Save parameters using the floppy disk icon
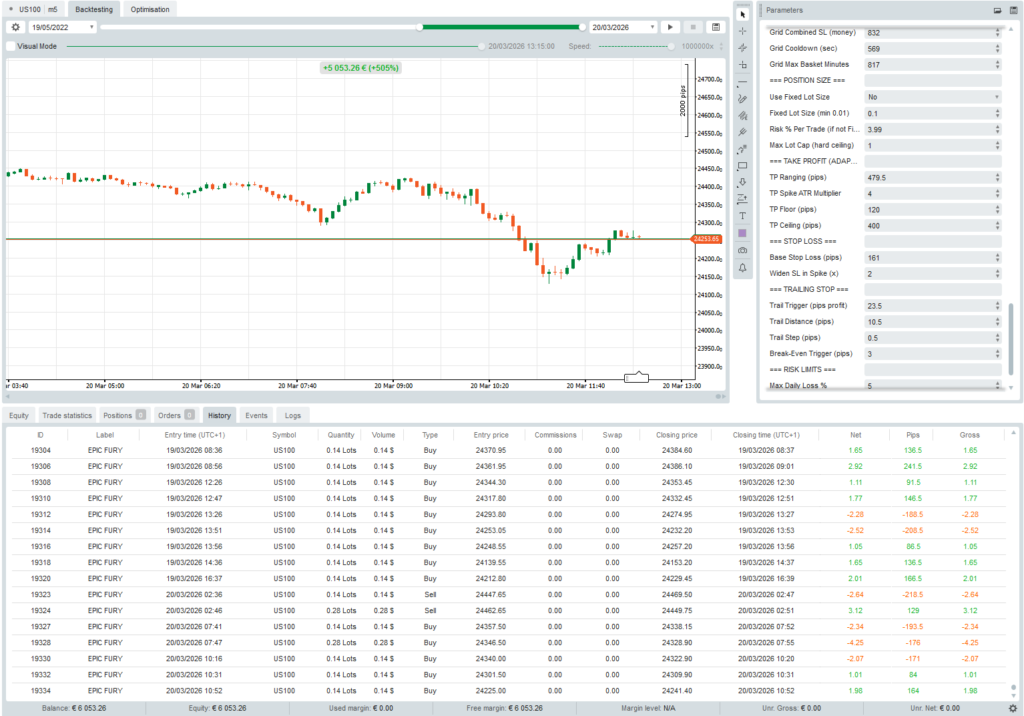Viewport: 1024px width, 716px height. pyautogui.click(x=1013, y=11)
